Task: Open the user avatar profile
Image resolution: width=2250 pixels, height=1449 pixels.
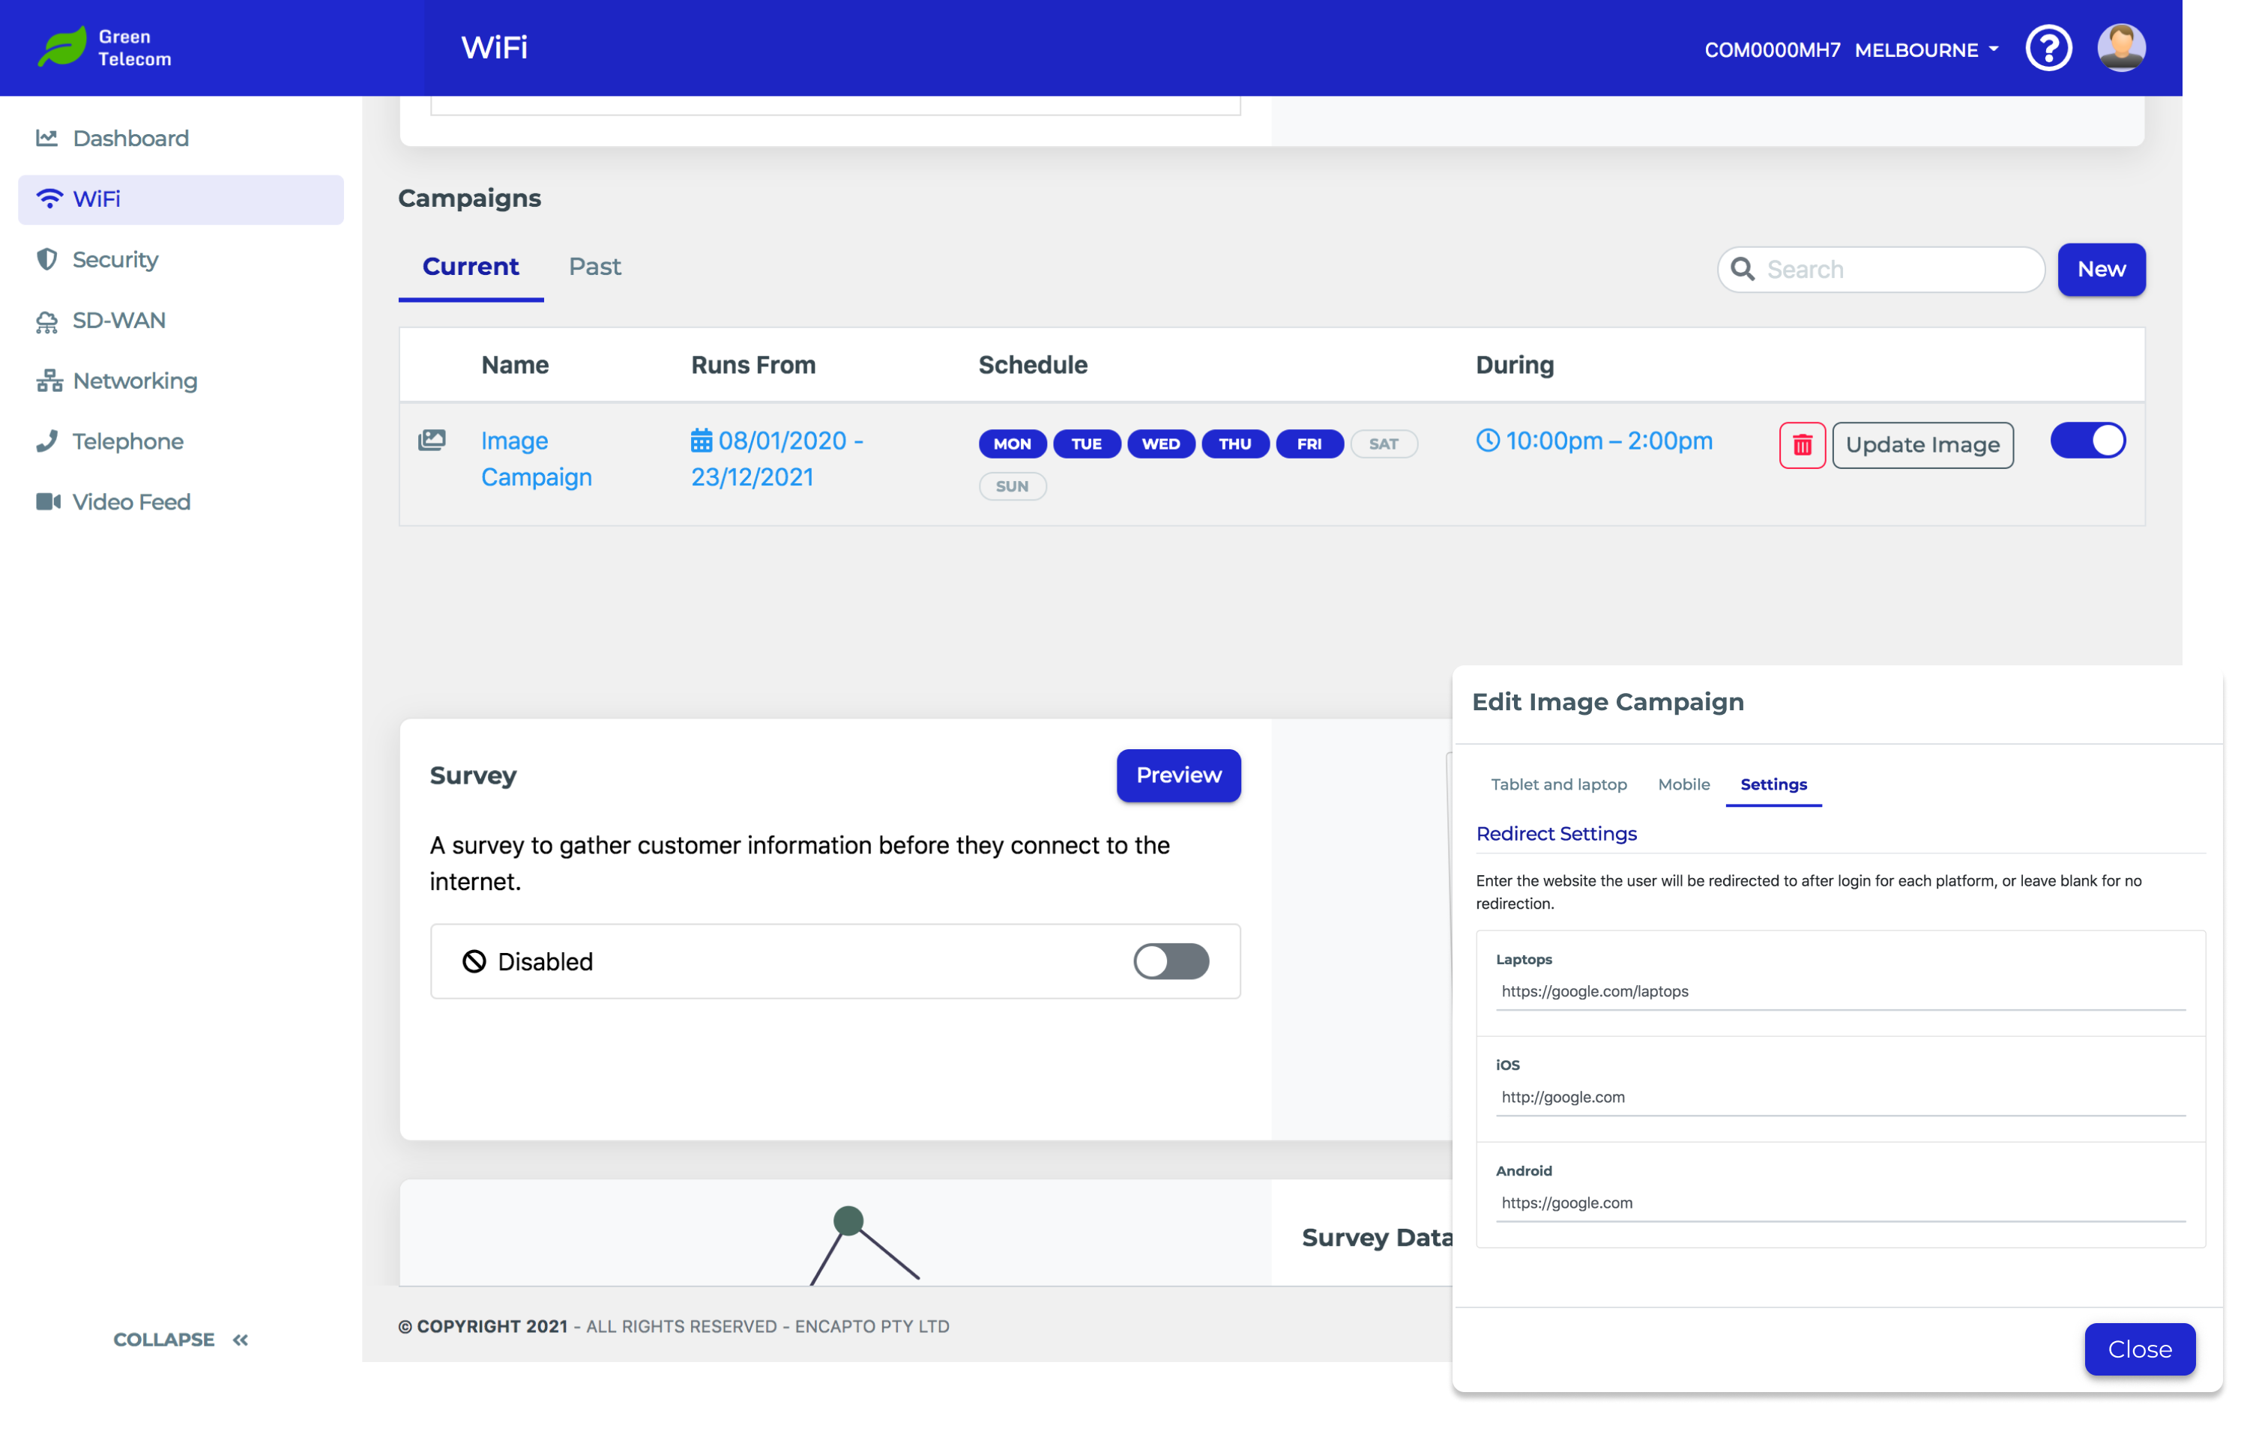Action: [x=2120, y=48]
